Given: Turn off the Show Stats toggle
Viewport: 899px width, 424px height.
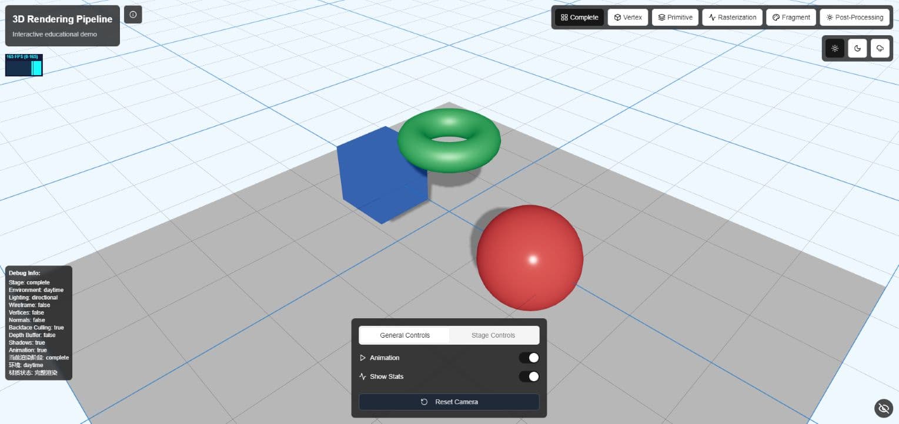Looking at the screenshot, I should [x=528, y=376].
